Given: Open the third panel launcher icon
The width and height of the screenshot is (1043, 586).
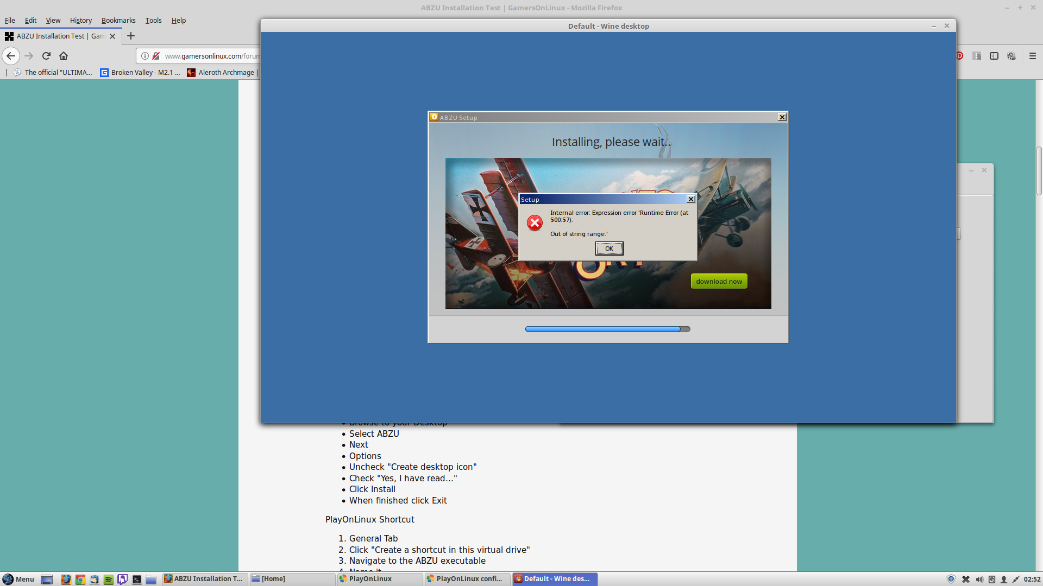Looking at the screenshot, I should [95, 579].
